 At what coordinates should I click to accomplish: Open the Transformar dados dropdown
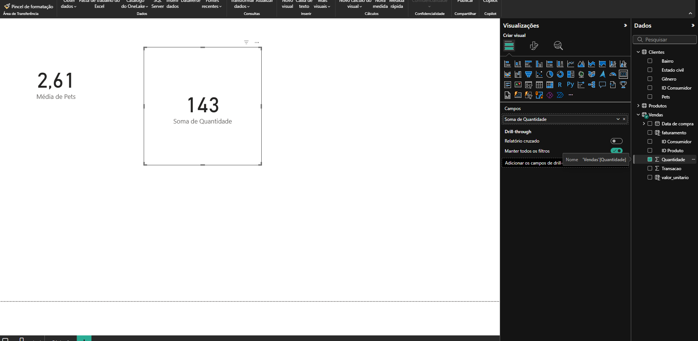(x=242, y=4)
